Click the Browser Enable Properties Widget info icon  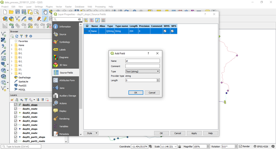31,36
